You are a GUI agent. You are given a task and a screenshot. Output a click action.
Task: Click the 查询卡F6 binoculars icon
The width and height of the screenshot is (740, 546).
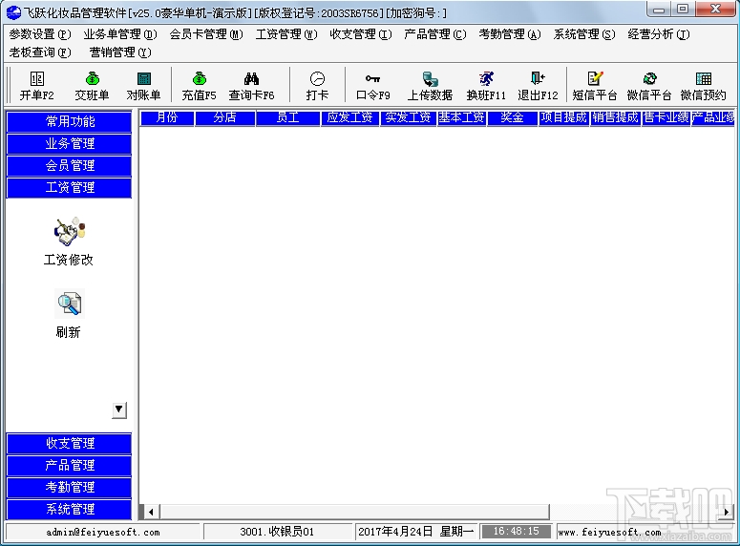click(251, 79)
